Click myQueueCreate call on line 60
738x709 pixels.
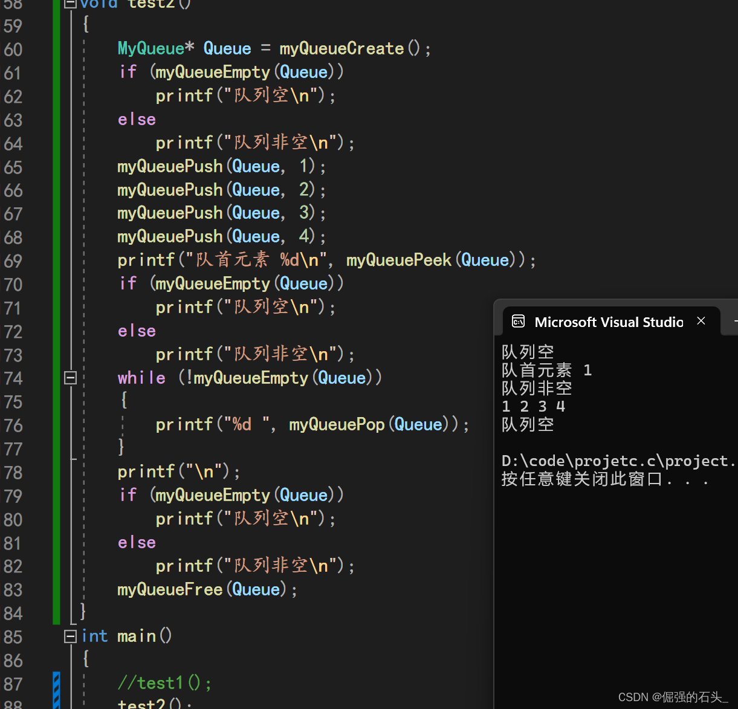click(341, 48)
